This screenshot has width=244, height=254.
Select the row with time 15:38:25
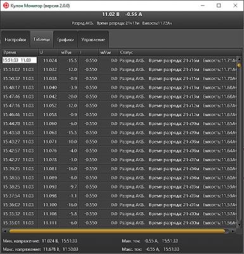click(119, 187)
